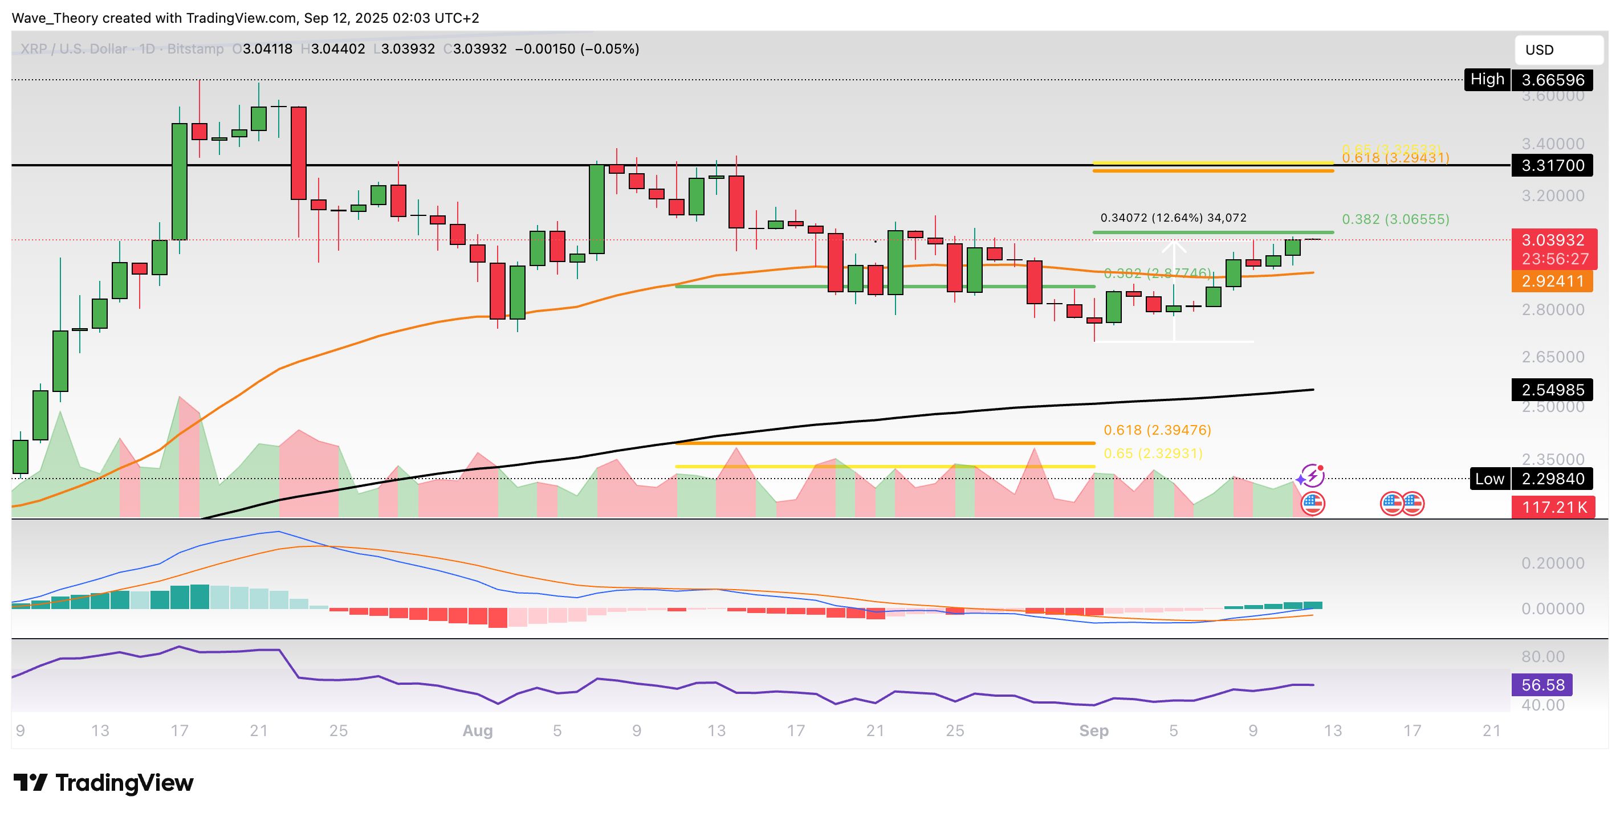The height and width of the screenshot is (817, 1620).
Task: Click the red 117.21K volume label
Action: click(x=1553, y=506)
